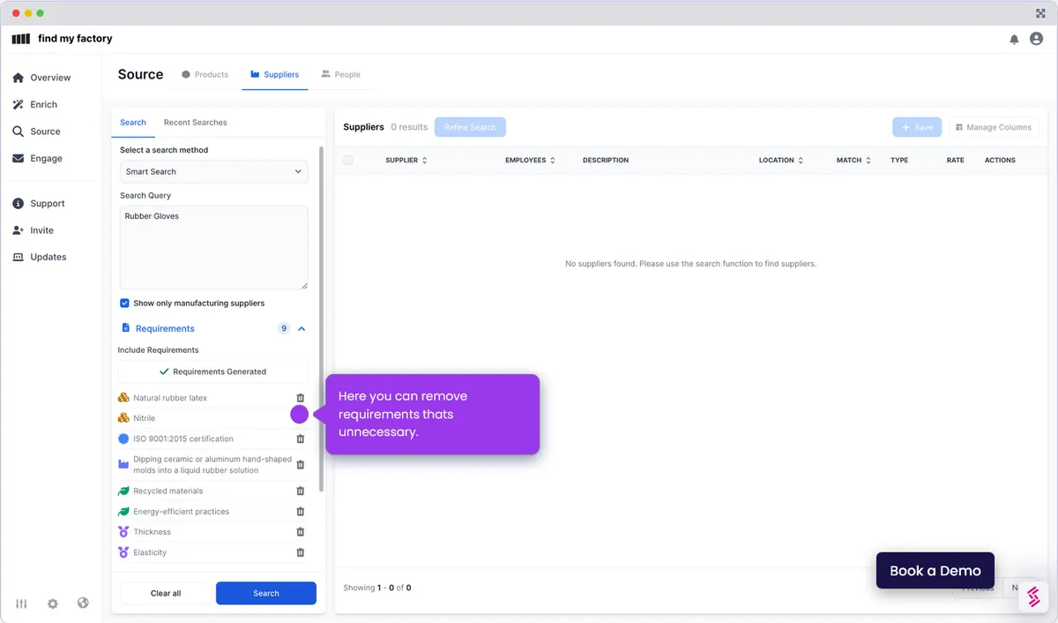
Task: Delete the Natural rubber latex requirement
Action: coord(300,398)
